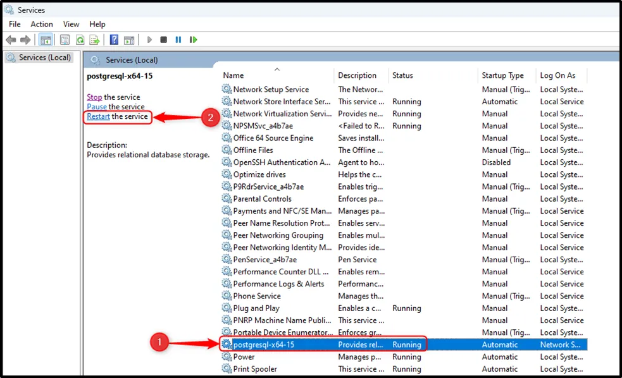Open the File menu
The height and width of the screenshot is (378, 622).
15,24
